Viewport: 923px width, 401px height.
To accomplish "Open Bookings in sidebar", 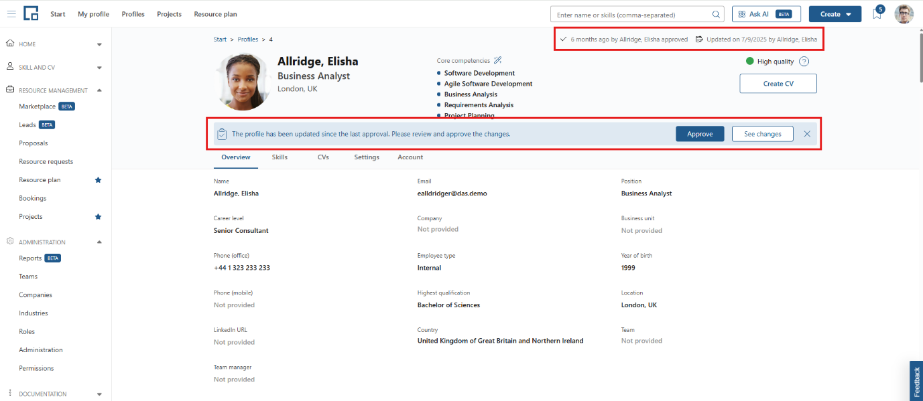I will click(x=33, y=198).
